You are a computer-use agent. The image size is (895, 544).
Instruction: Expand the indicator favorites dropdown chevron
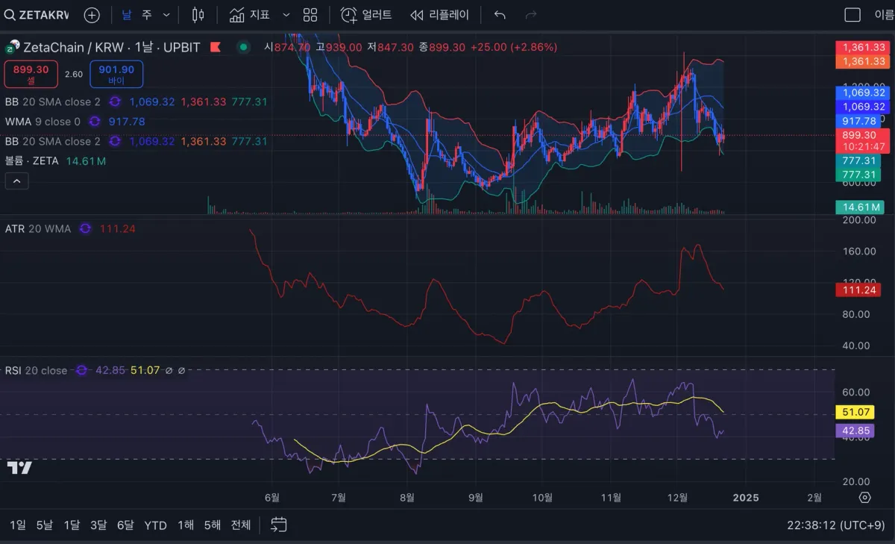point(286,15)
